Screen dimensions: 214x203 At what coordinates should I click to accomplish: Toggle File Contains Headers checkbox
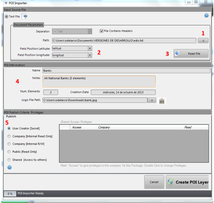[x=102, y=31]
